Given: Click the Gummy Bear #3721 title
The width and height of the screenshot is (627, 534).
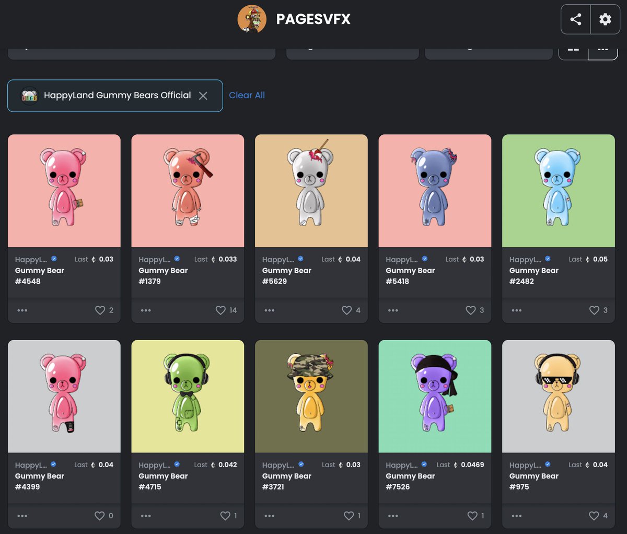Looking at the screenshot, I should pyautogui.click(x=287, y=481).
